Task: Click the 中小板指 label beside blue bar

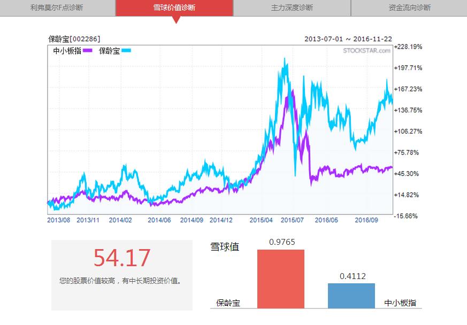Action: click(400, 303)
